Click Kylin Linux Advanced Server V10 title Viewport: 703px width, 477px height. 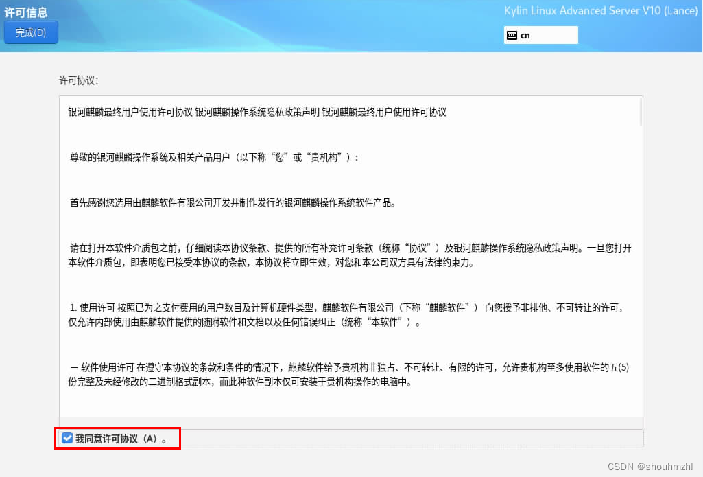(x=601, y=11)
